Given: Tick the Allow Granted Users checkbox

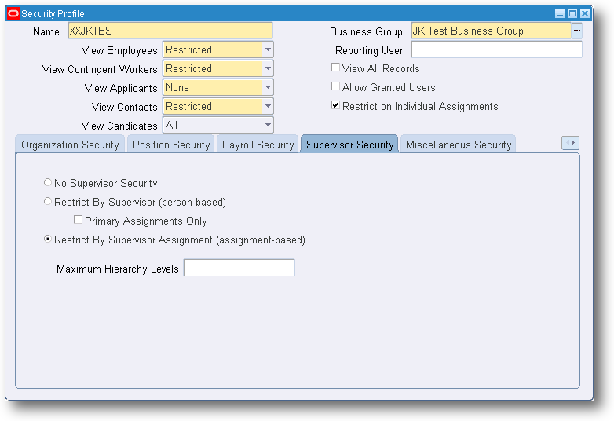Looking at the screenshot, I should click(335, 86).
